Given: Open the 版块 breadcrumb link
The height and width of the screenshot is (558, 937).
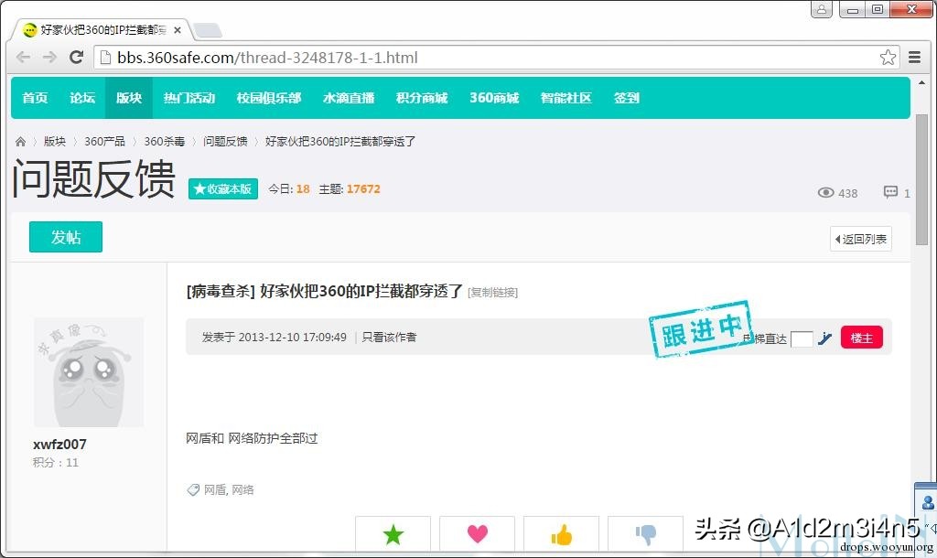Looking at the screenshot, I should click(54, 142).
